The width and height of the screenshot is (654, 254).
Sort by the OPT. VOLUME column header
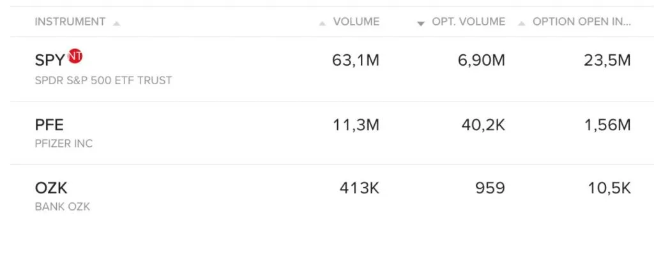(x=468, y=22)
